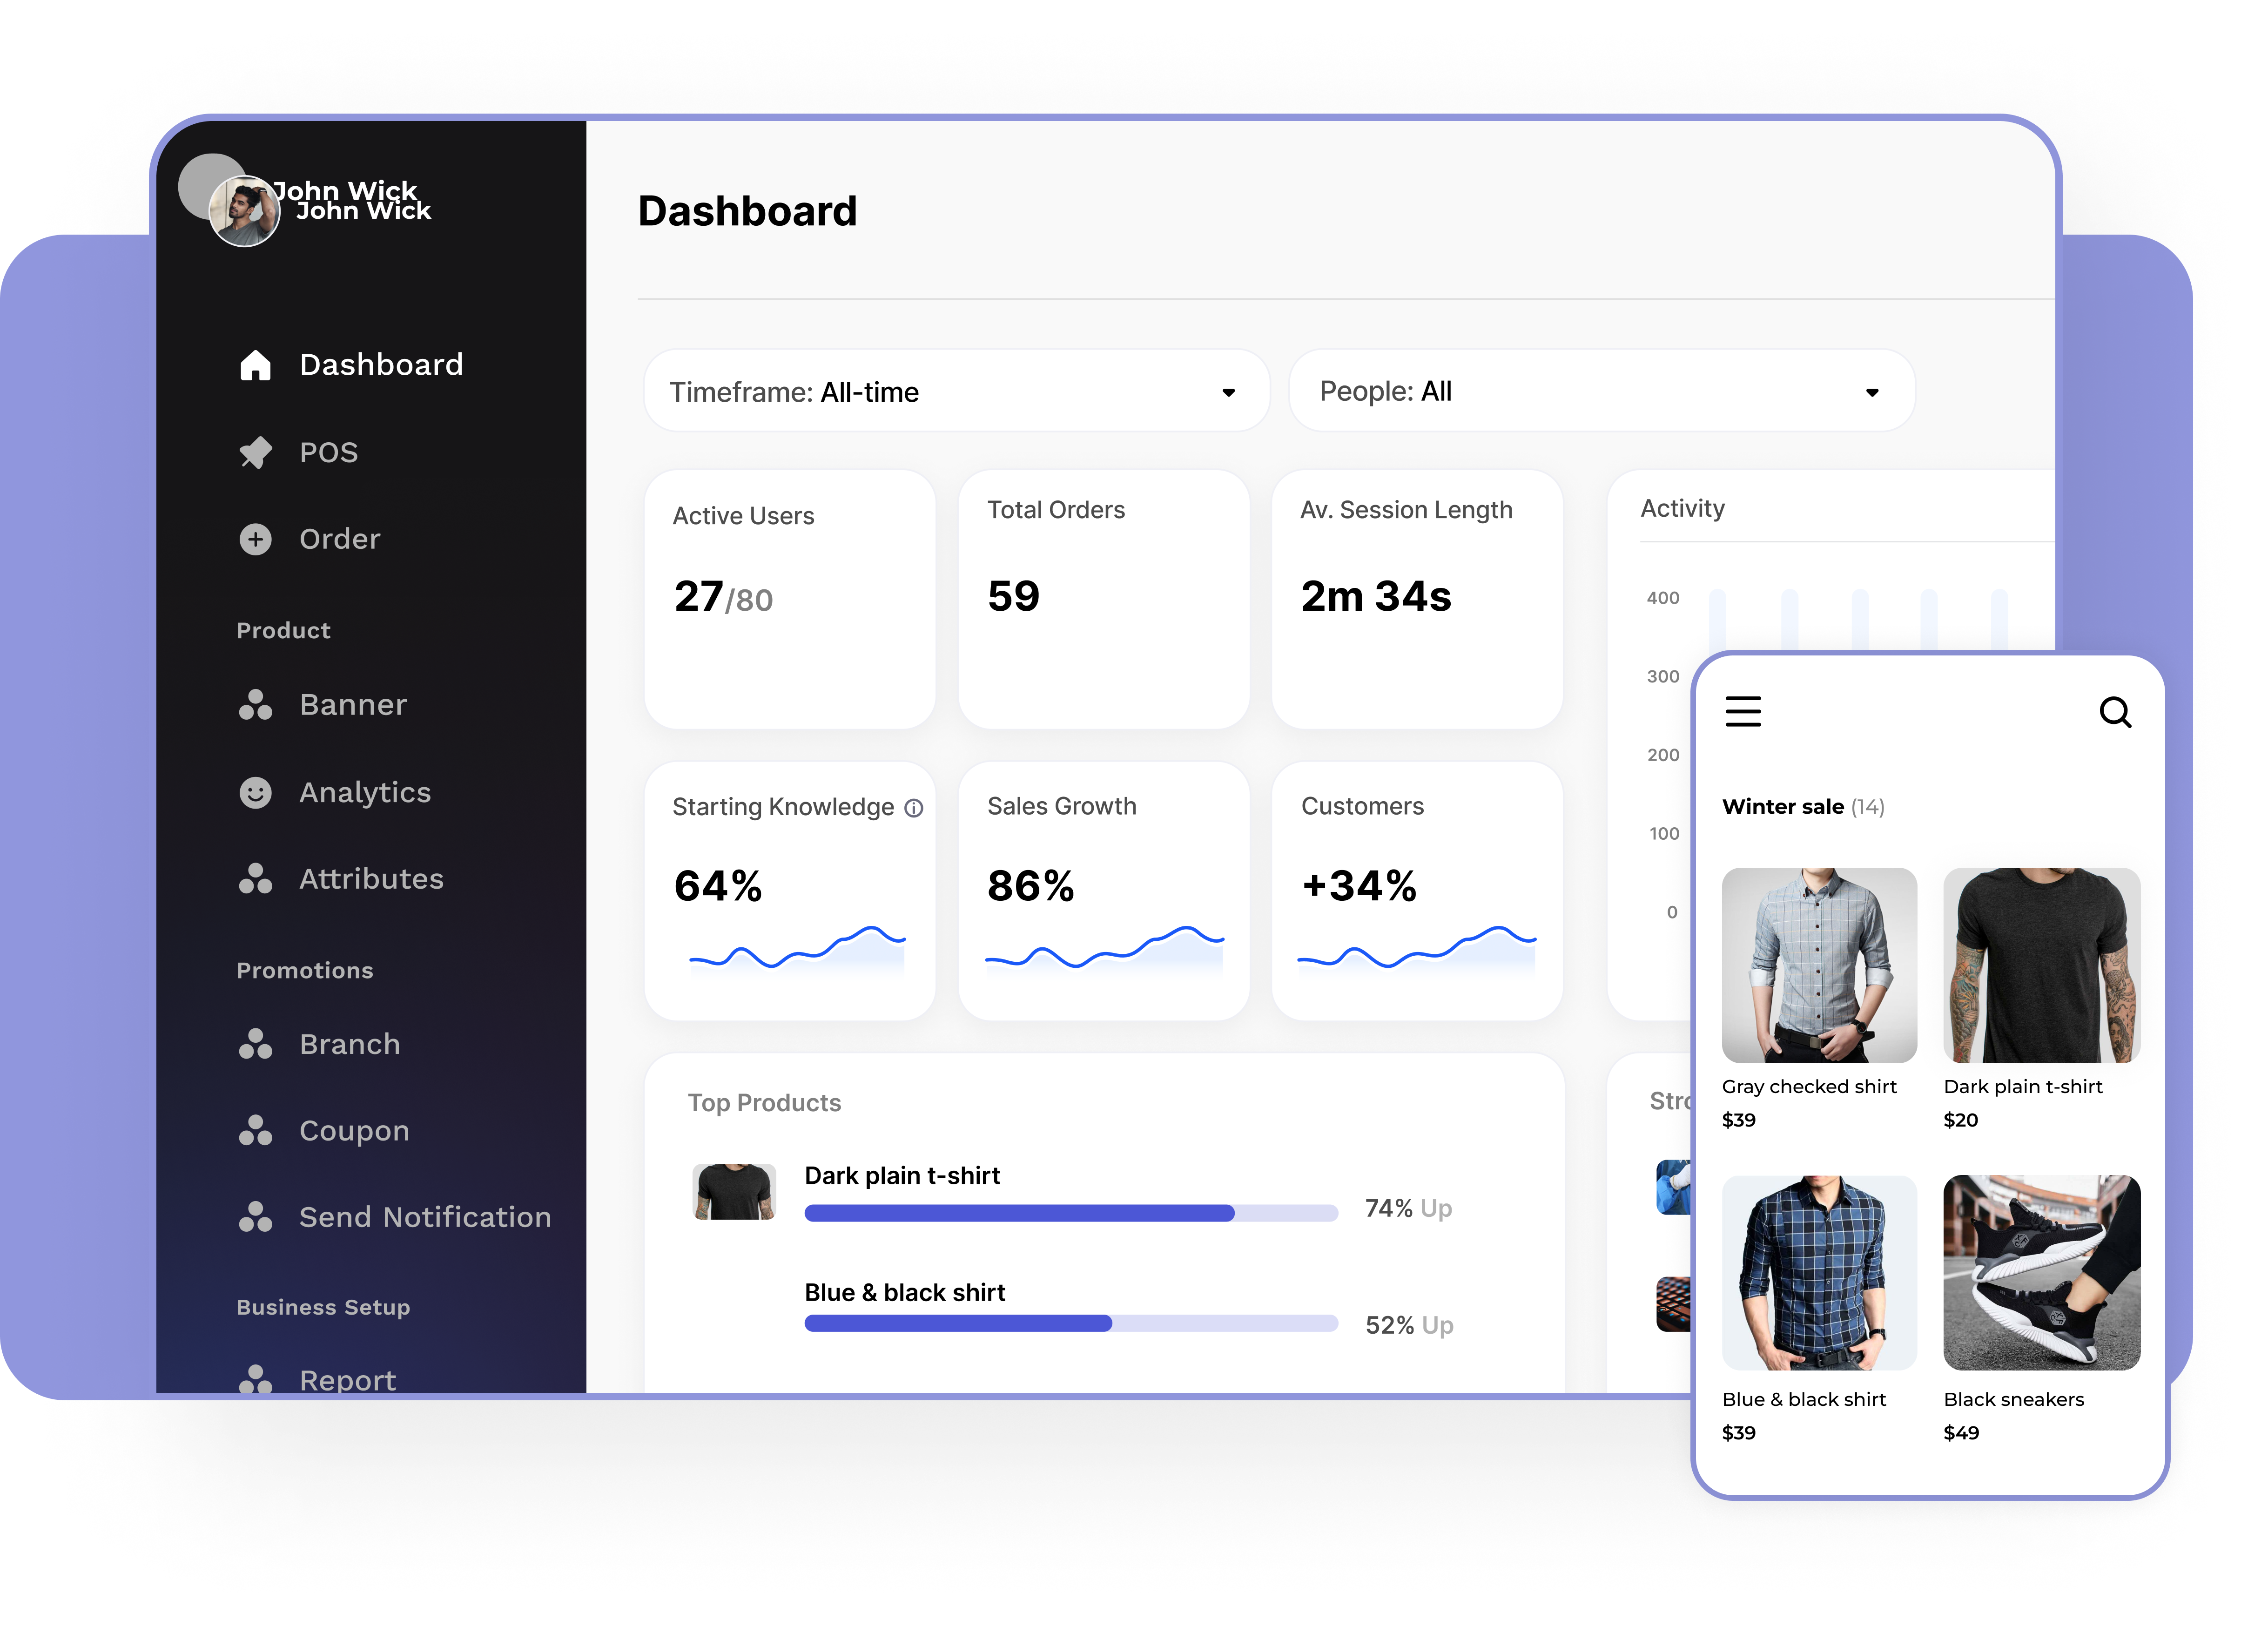Click the Send Notification icon
Image resolution: width=2268 pixels, height=1627 pixels.
point(256,1217)
